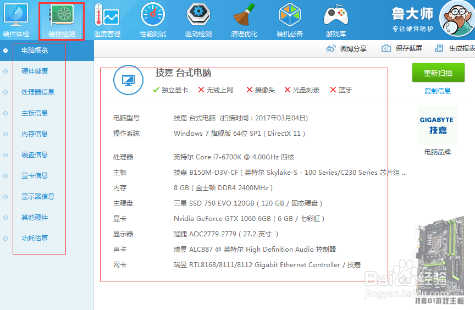This screenshot has height=310, width=475.
Task: Click the bullet next to 硬盘信息
Action: pos(5,155)
